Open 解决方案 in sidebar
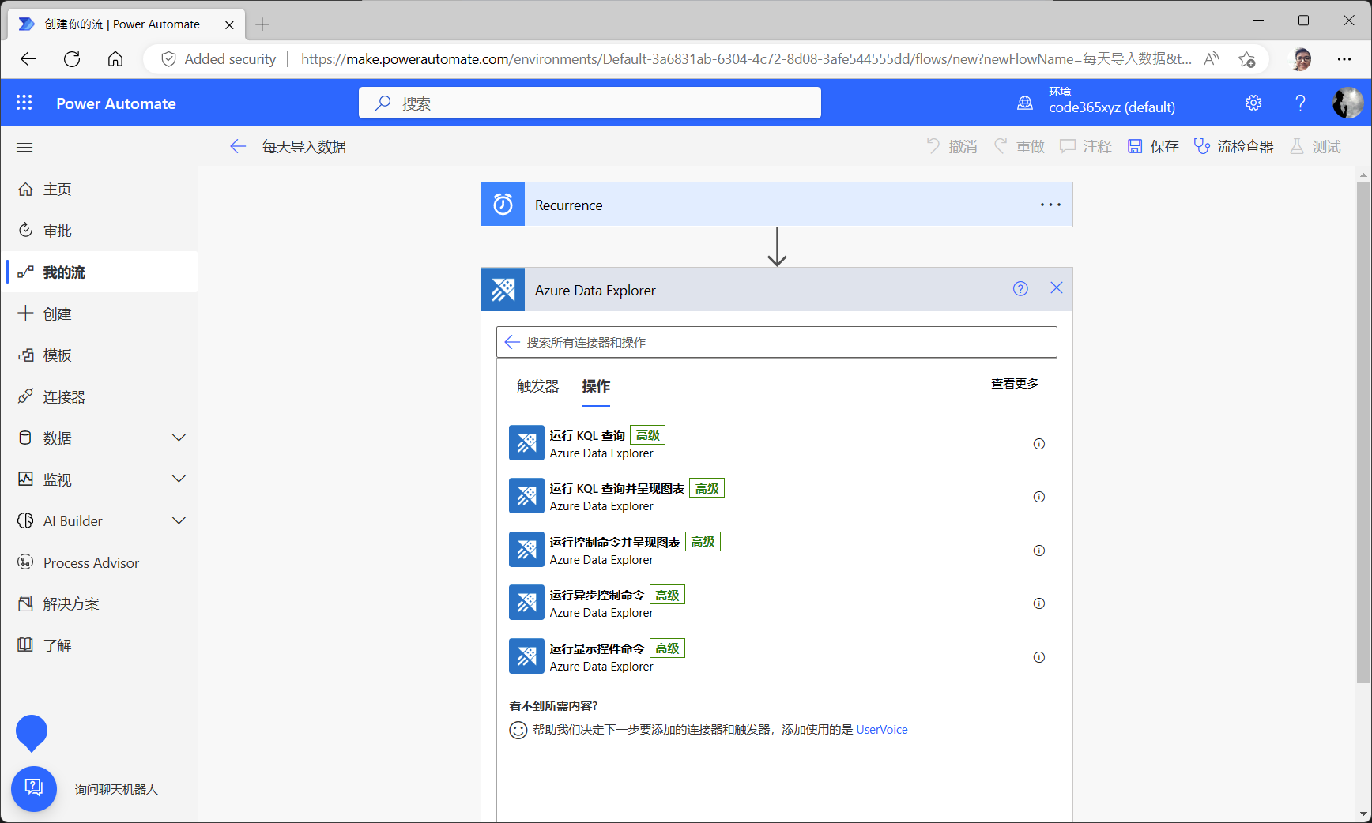This screenshot has width=1372, height=823. point(99,604)
